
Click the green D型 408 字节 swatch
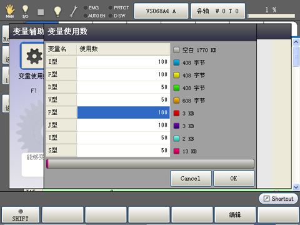click(176, 88)
